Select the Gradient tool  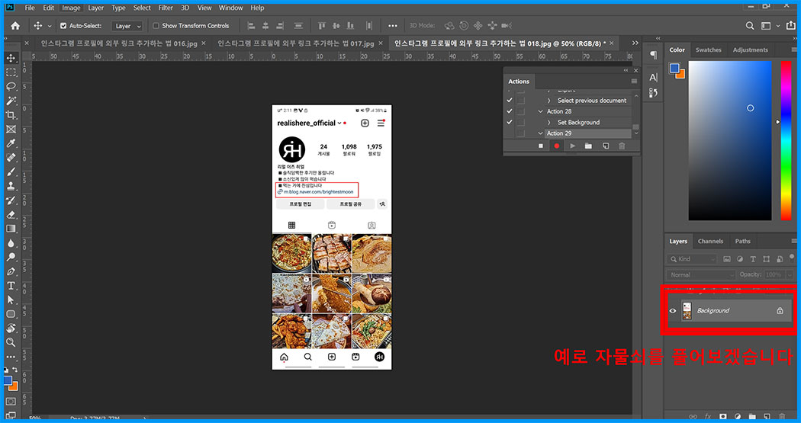coord(11,229)
